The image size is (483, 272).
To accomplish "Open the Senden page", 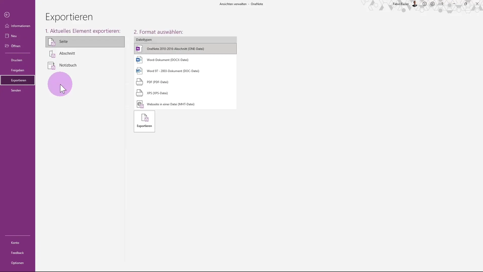I will [x=18, y=90].
